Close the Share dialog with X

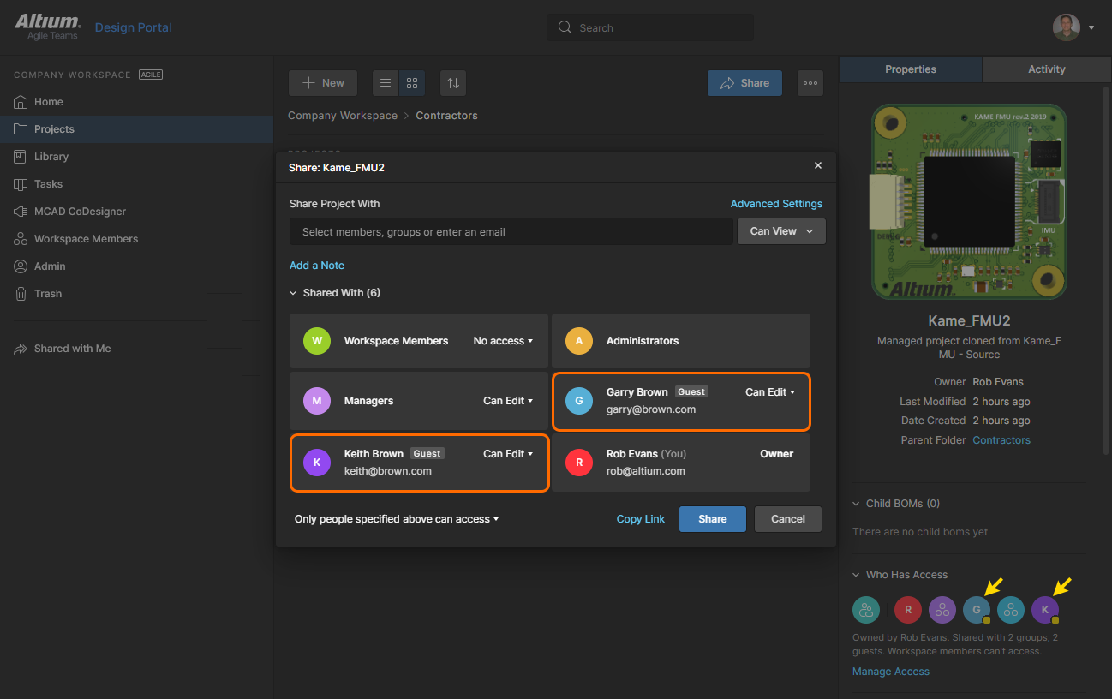point(818,165)
